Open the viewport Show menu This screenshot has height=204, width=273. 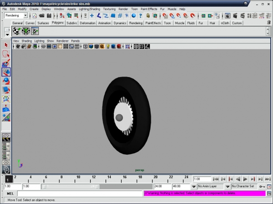(51, 41)
